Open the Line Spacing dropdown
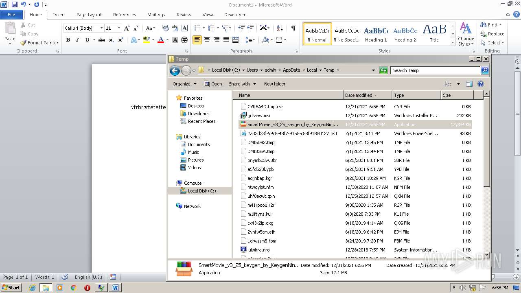The image size is (521, 293). pos(250,40)
